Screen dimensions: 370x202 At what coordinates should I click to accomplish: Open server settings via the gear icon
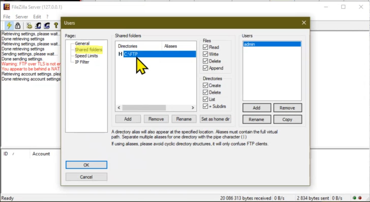(29, 25)
